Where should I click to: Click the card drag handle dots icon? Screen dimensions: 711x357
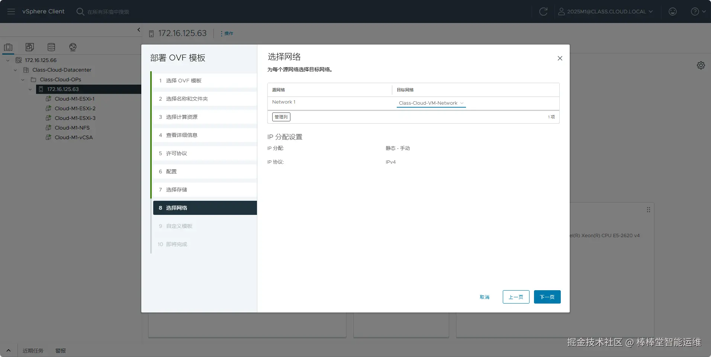649,210
